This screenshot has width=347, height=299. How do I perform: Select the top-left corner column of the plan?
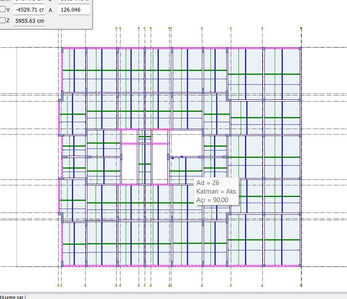[62, 49]
